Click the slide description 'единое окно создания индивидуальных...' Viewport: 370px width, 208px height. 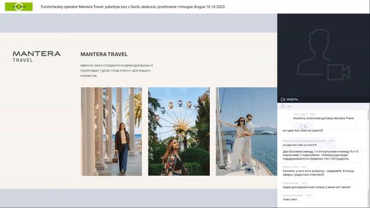pos(117,70)
